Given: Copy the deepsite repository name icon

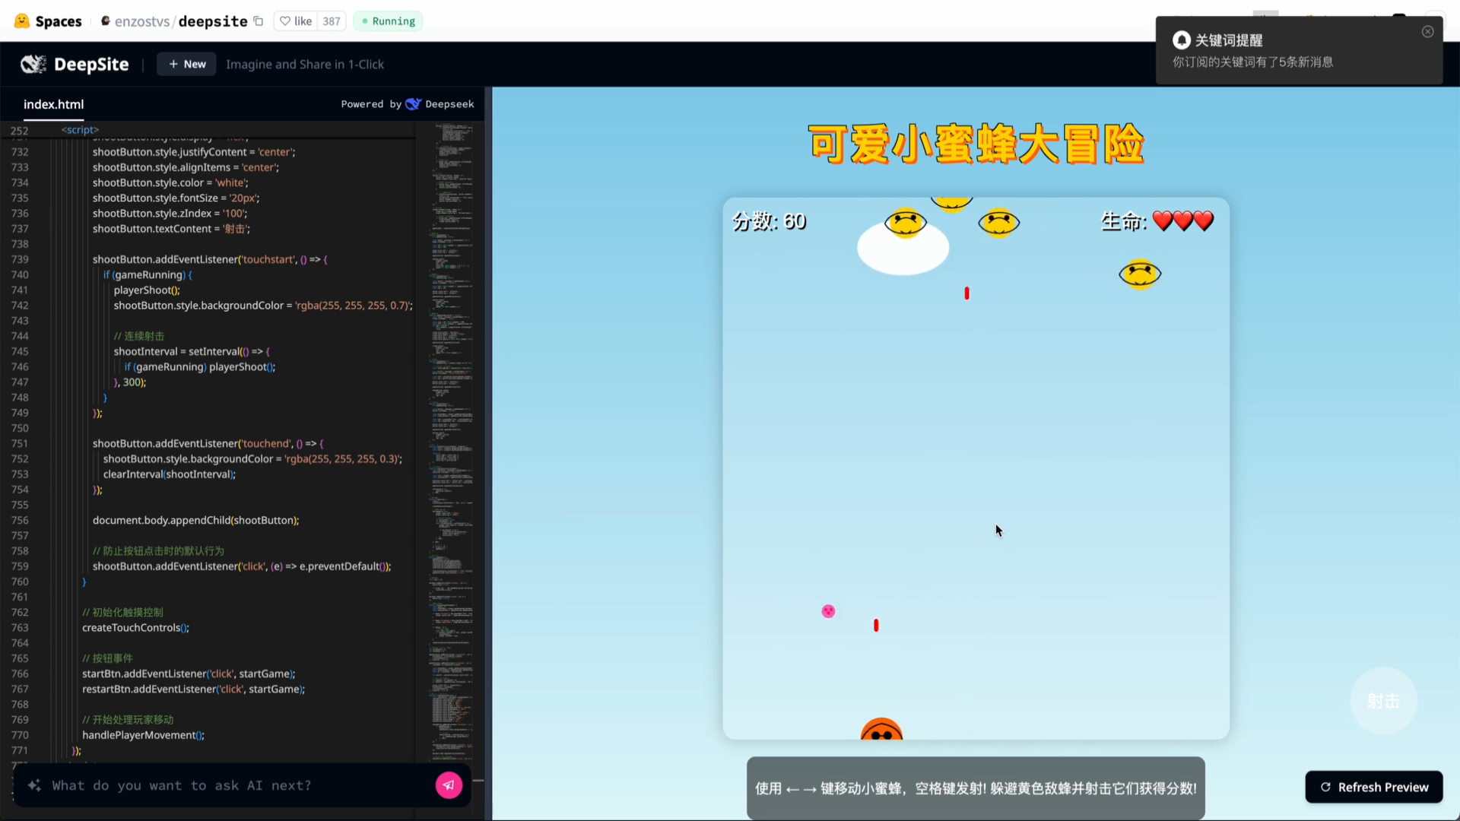Looking at the screenshot, I should [x=259, y=21].
